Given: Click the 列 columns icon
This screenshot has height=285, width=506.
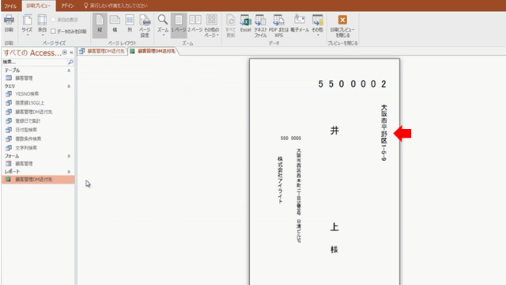Looking at the screenshot, I should [x=130, y=24].
